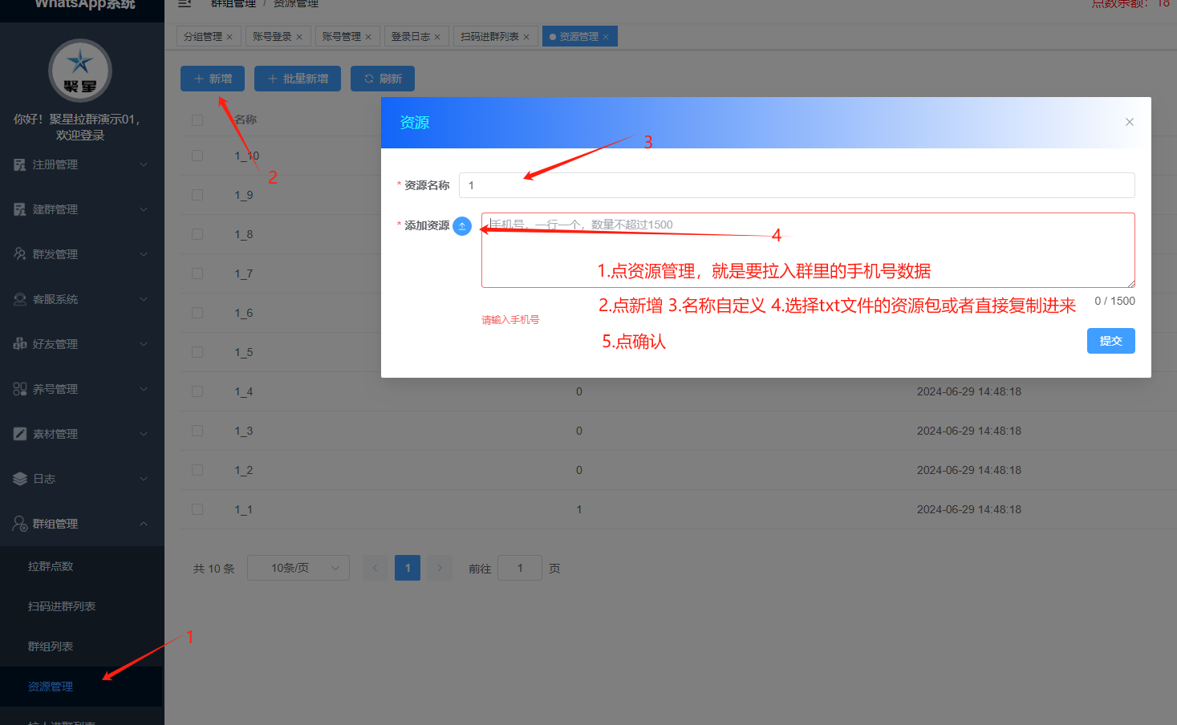Collapse the 群组管理 sidebar section

(x=143, y=524)
